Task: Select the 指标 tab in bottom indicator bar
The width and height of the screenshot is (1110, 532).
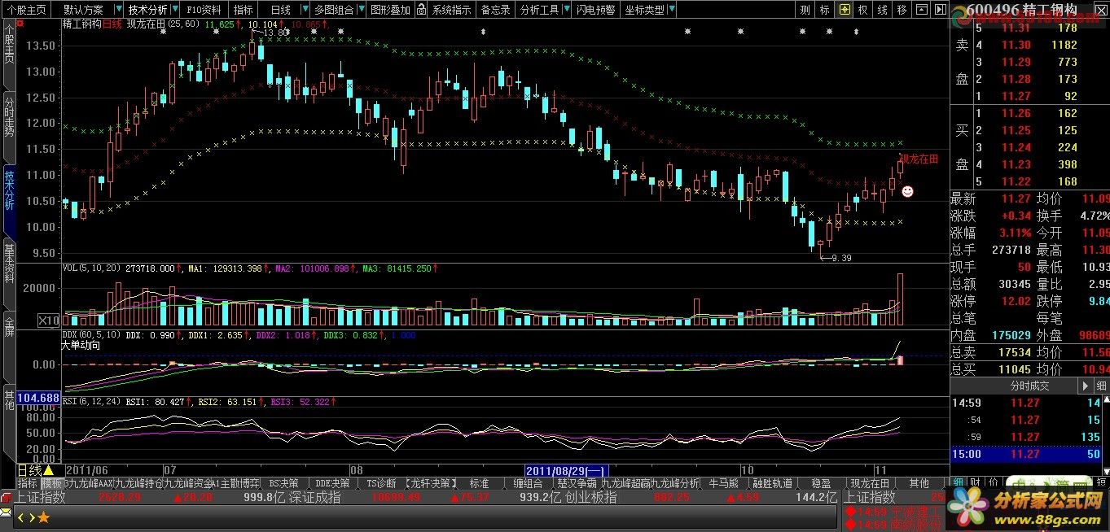Action: tap(27, 483)
